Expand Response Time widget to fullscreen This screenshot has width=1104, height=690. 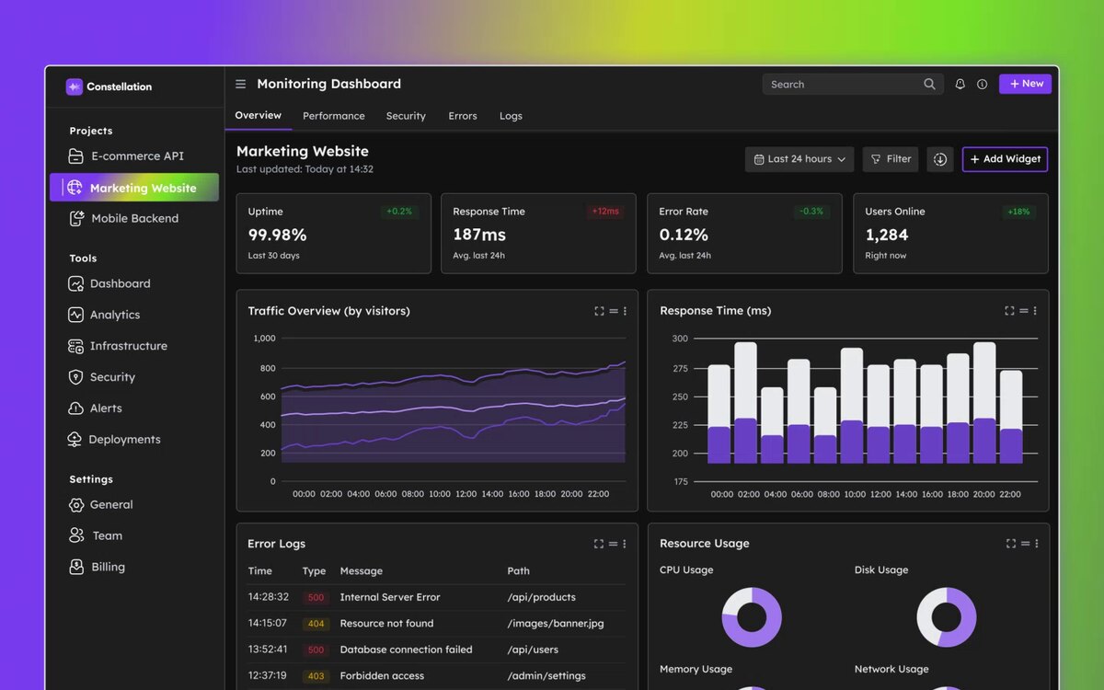point(1009,311)
